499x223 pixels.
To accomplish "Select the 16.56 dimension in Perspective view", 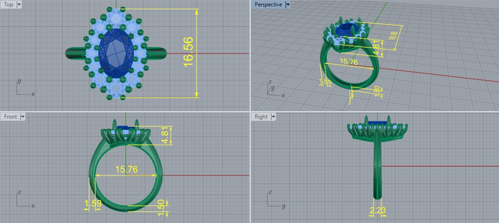I will (x=394, y=35).
